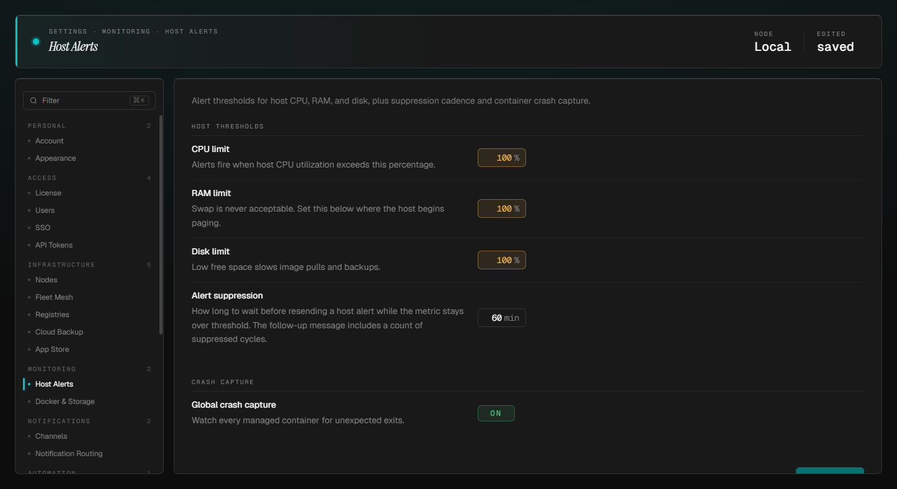Click the MONITORING section header
897x489 pixels.
point(51,369)
